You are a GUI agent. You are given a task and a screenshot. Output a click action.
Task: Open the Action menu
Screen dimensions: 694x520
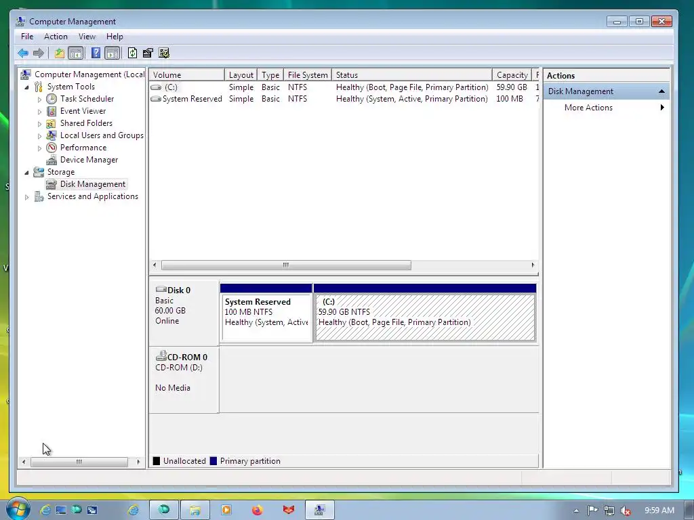click(56, 37)
